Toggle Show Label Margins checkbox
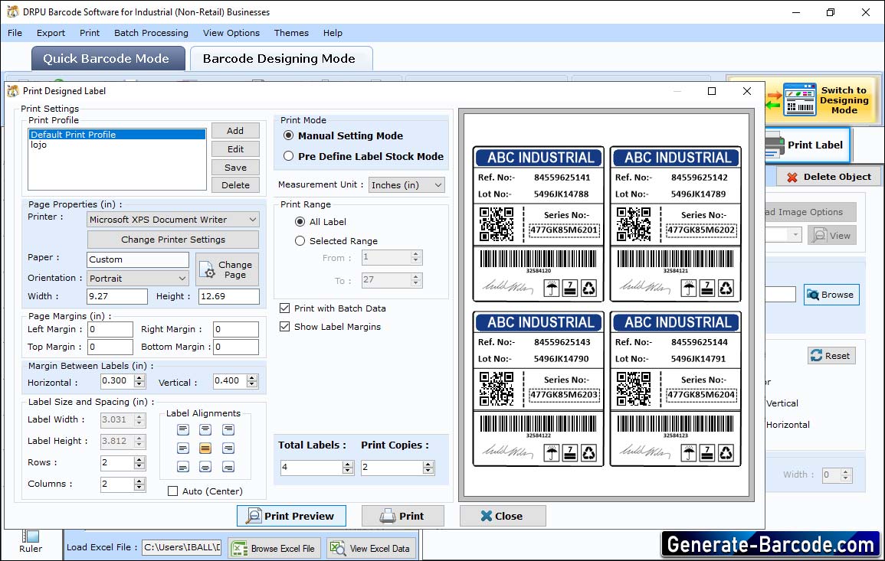The width and height of the screenshot is (885, 561). coord(285,327)
